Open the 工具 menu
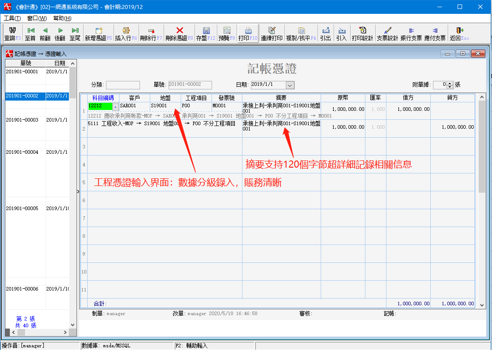Viewport: 492px width, 350px height. click(12, 18)
